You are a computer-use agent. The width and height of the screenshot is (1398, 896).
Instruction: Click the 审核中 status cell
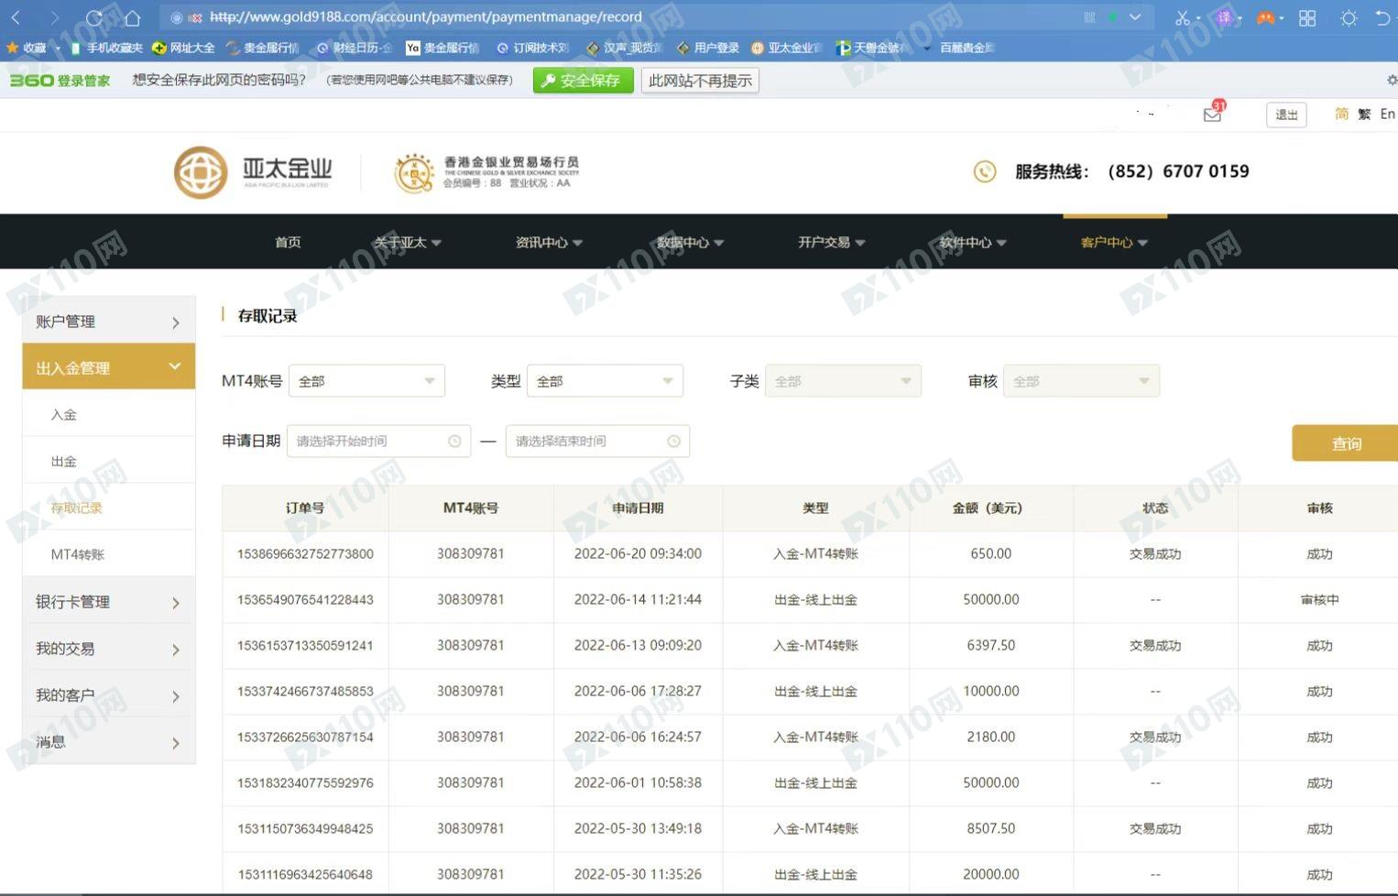pos(1319,600)
